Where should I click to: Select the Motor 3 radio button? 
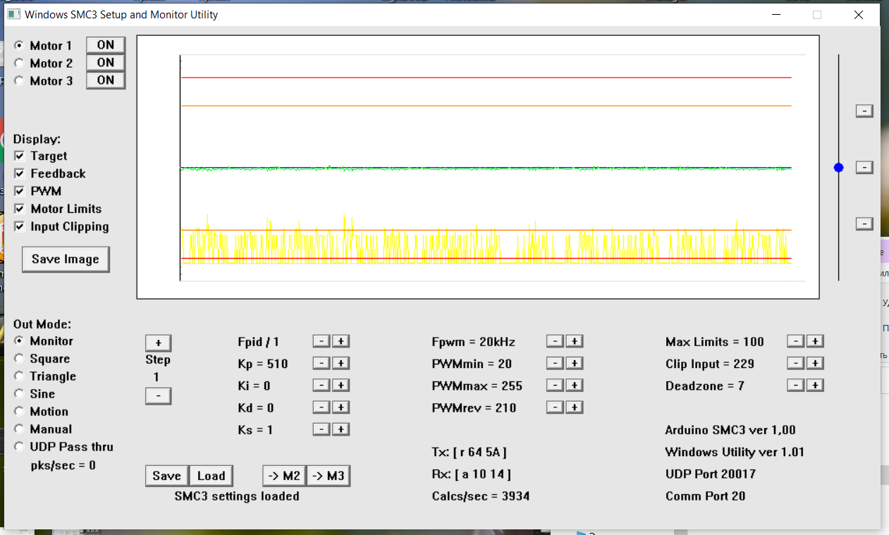point(19,80)
